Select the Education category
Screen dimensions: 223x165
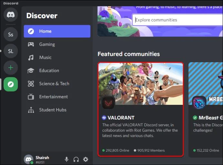coord(57,71)
